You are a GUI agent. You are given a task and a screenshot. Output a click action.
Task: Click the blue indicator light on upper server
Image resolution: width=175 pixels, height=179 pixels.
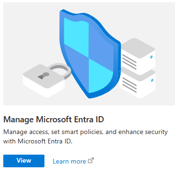pos(151,57)
